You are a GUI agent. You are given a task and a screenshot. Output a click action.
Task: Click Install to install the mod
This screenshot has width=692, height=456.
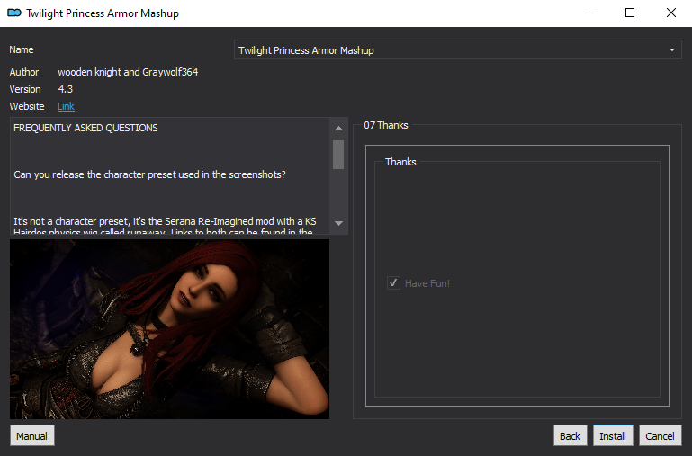(x=613, y=435)
